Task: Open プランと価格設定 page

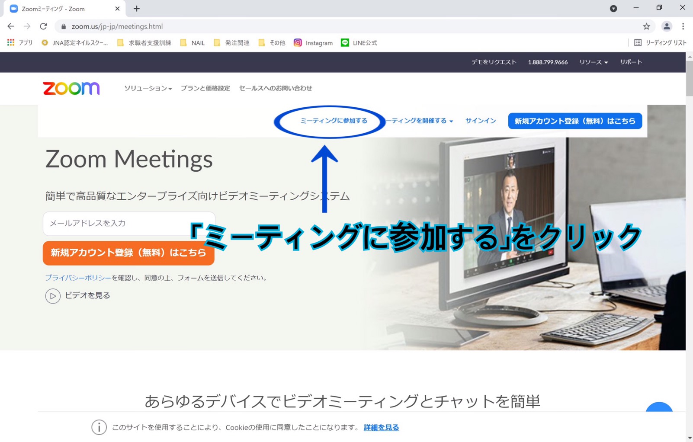Action: [205, 88]
